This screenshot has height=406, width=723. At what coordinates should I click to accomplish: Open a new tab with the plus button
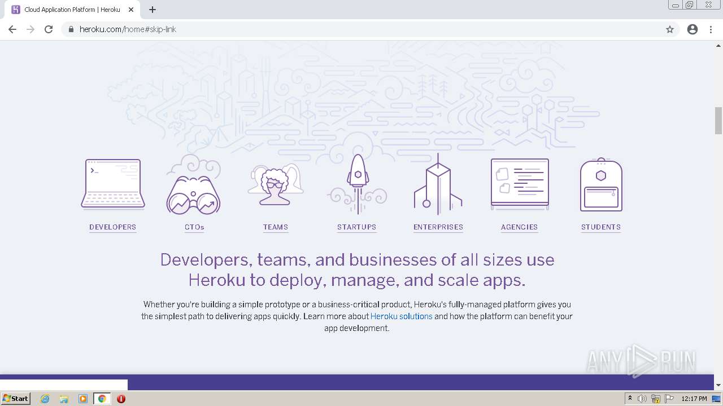coord(153,10)
